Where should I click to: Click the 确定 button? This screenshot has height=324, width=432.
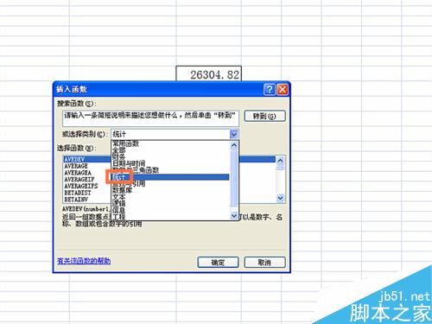point(218,263)
